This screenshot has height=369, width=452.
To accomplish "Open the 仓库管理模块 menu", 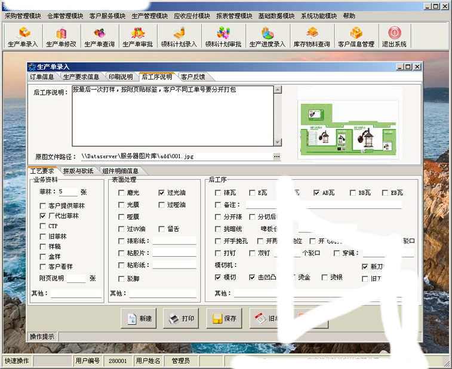I will (x=65, y=16).
